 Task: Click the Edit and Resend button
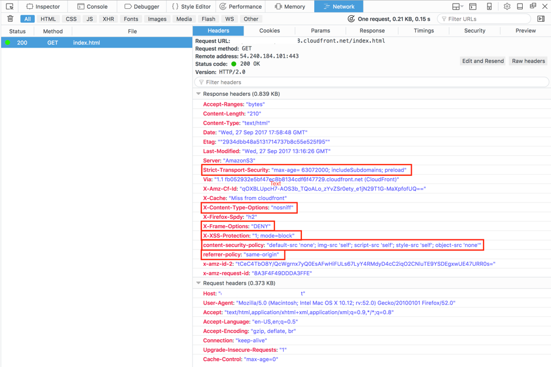click(483, 61)
